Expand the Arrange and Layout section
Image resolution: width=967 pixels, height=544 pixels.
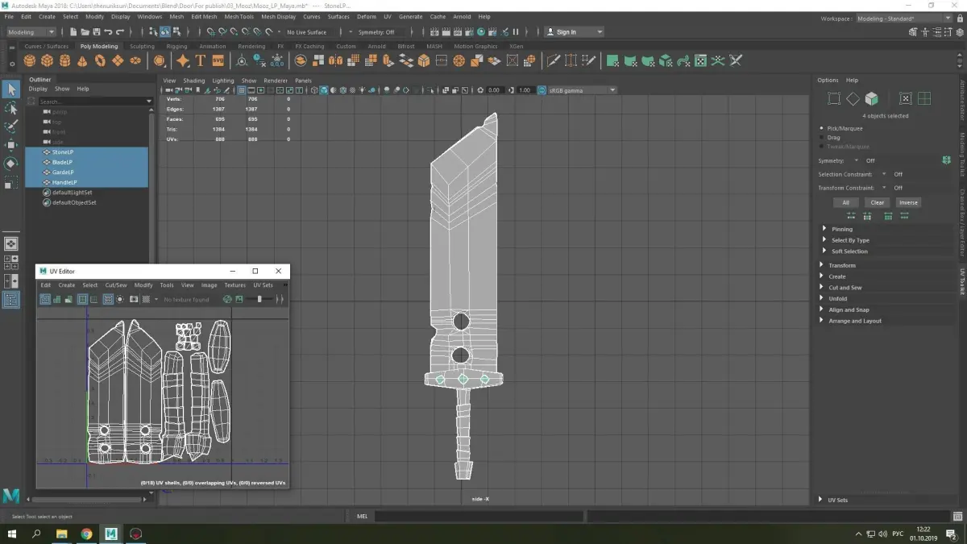click(x=855, y=321)
